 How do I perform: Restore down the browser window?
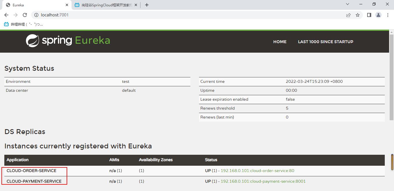[374, 4]
